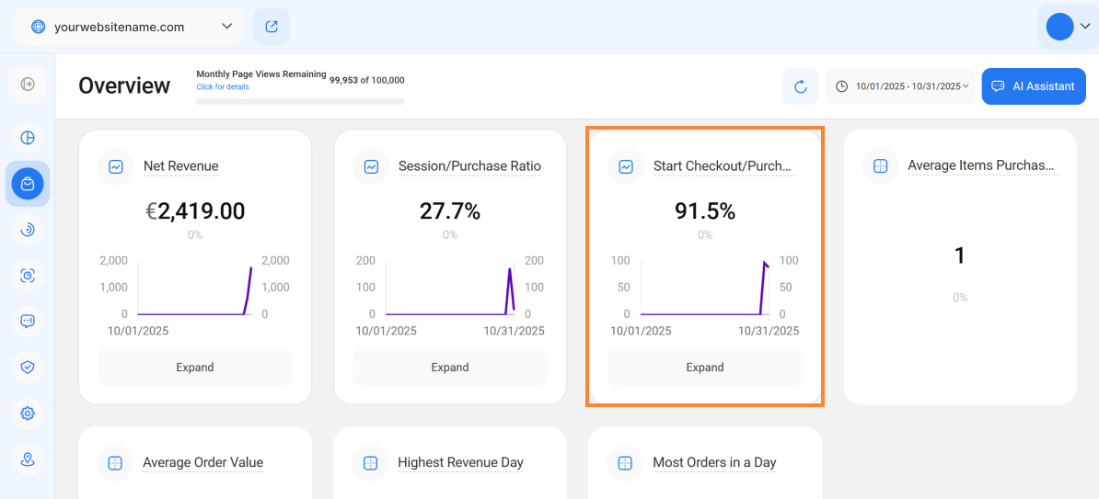
Task: Open the shield checkmark sidebar icon
Action: point(28,367)
